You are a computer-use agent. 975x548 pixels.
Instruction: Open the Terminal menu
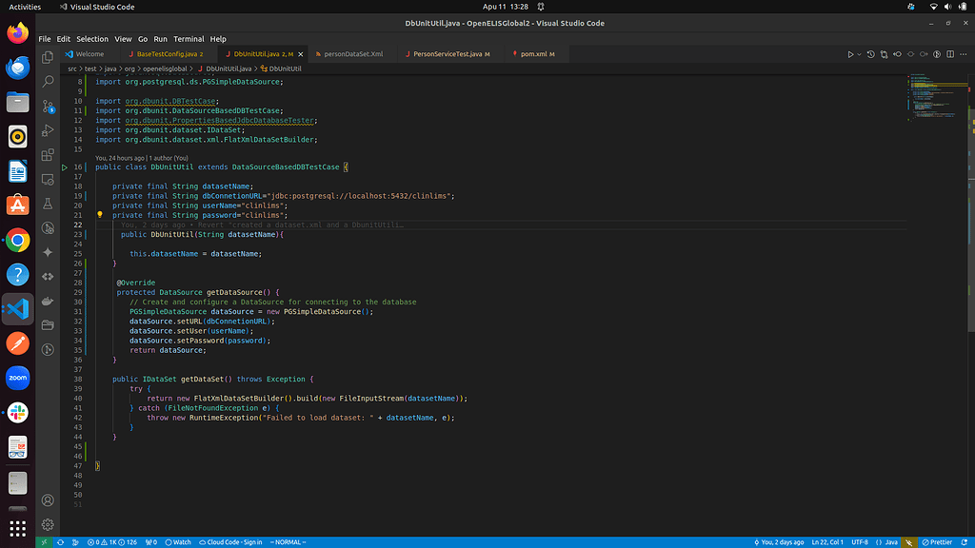coord(189,39)
